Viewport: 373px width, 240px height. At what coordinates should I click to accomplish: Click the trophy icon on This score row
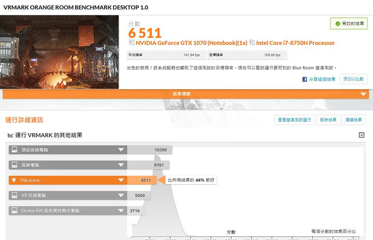click(15, 180)
